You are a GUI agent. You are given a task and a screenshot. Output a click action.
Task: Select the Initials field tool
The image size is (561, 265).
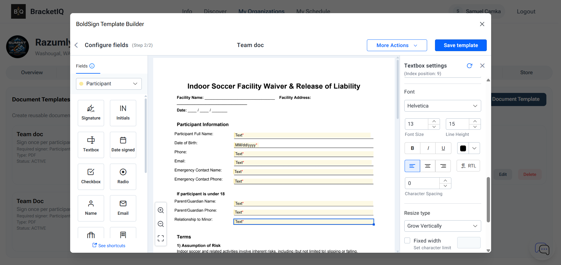pos(123,113)
